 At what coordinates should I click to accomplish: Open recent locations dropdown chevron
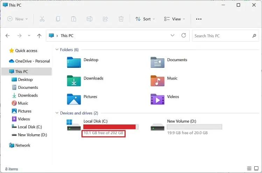[29, 36]
